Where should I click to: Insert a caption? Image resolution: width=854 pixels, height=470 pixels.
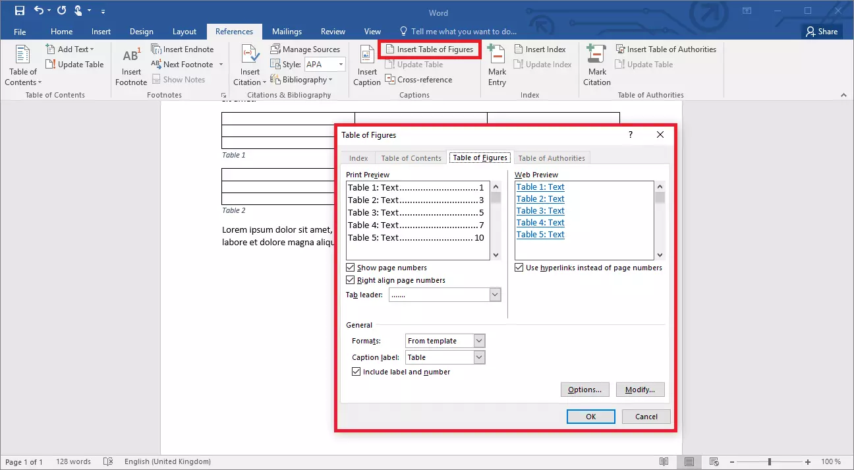[x=367, y=66]
